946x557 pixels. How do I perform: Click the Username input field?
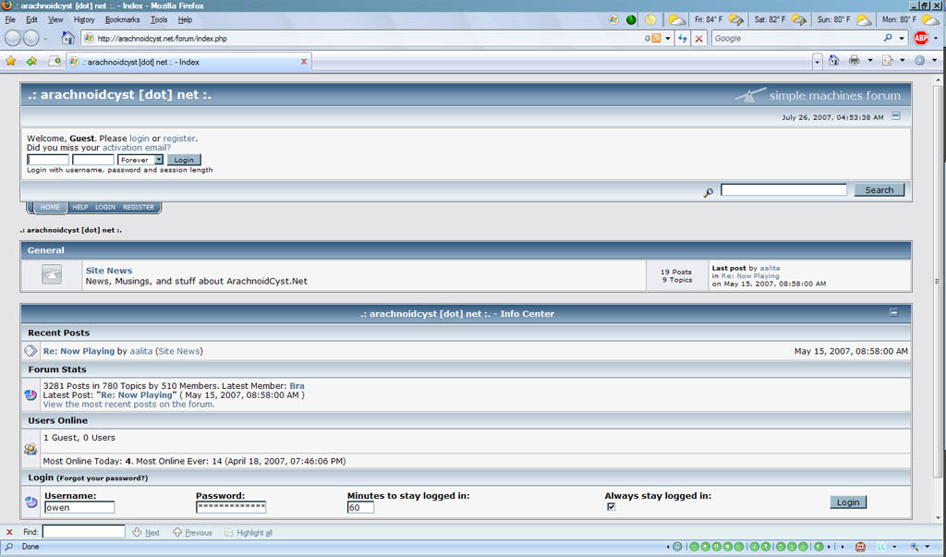coord(79,507)
